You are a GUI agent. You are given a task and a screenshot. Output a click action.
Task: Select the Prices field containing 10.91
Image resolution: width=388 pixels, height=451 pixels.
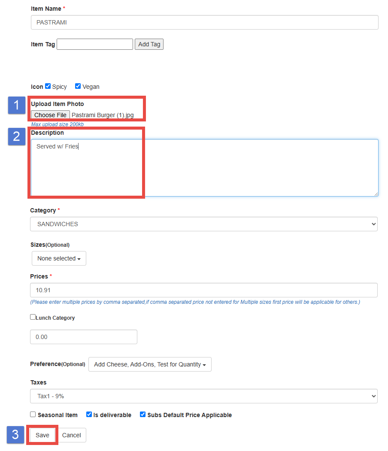tap(203, 290)
